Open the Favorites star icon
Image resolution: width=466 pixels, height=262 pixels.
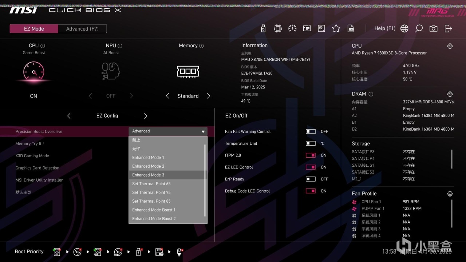pos(336,28)
